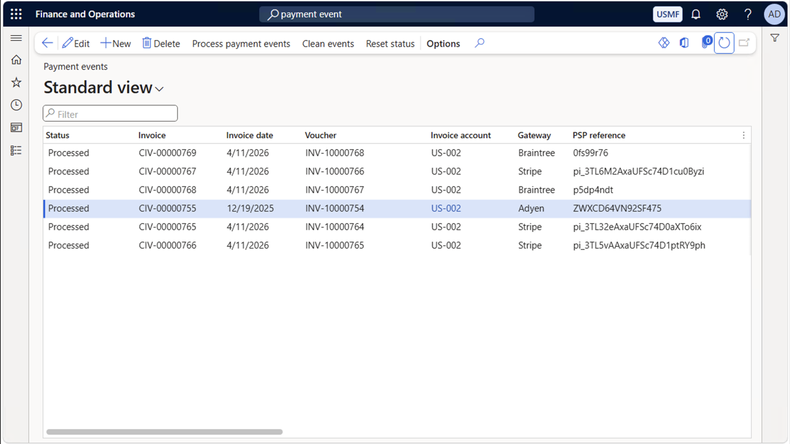Switch company using the USMF selector
The image size is (790, 444).
(667, 14)
